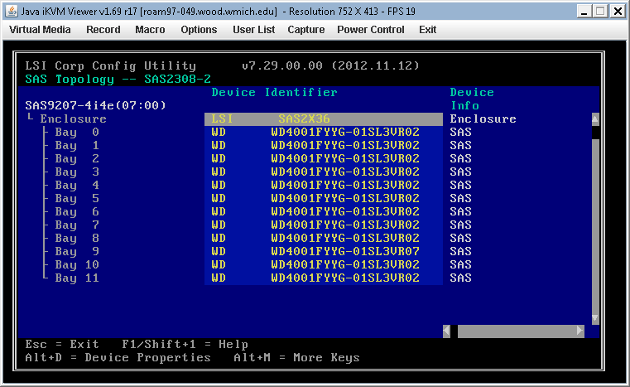Click device identifier on Bay 10 row
This screenshot has width=630, height=387.
coord(345,264)
